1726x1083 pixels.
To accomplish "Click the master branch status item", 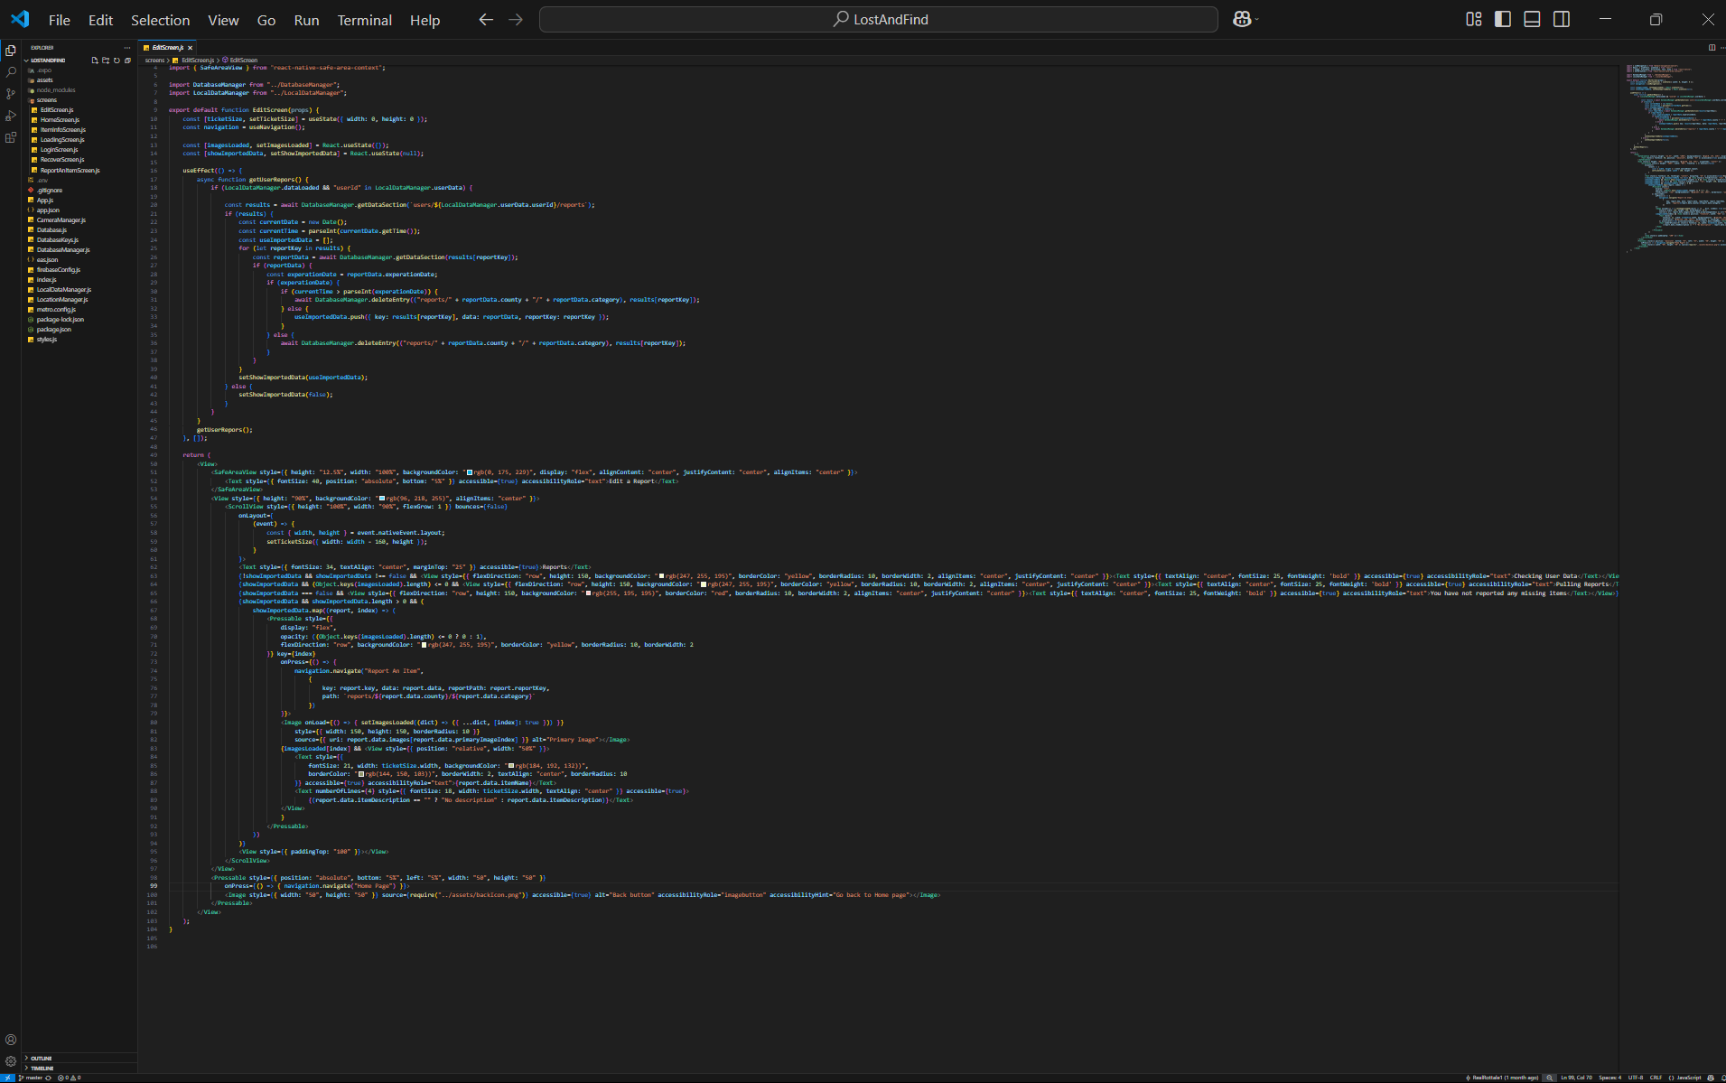I will pyautogui.click(x=31, y=1078).
